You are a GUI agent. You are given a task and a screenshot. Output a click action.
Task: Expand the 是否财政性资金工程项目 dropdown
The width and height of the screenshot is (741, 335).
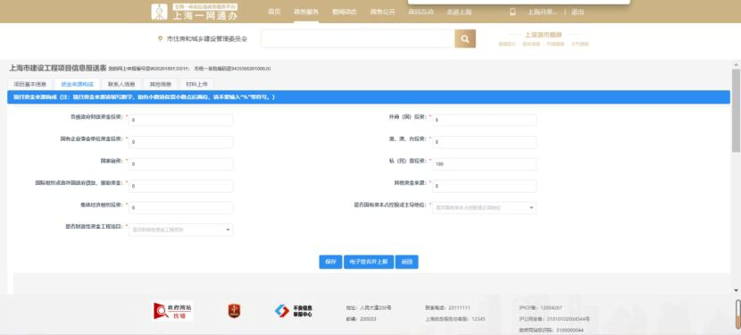point(180,230)
